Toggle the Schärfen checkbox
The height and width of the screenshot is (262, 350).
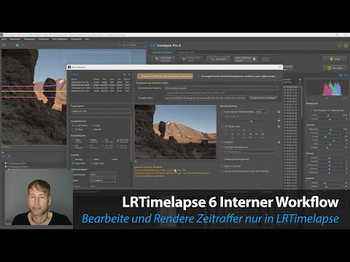click(x=222, y=142)
